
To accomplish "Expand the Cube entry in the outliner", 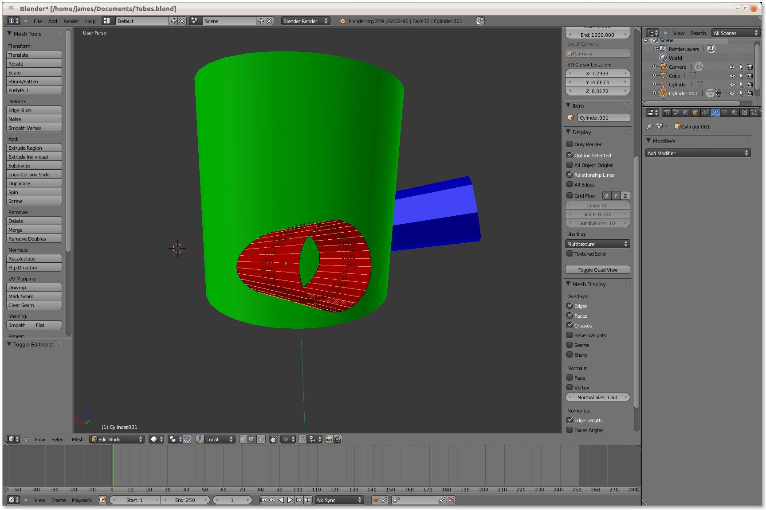I will [x=655, y=75].
